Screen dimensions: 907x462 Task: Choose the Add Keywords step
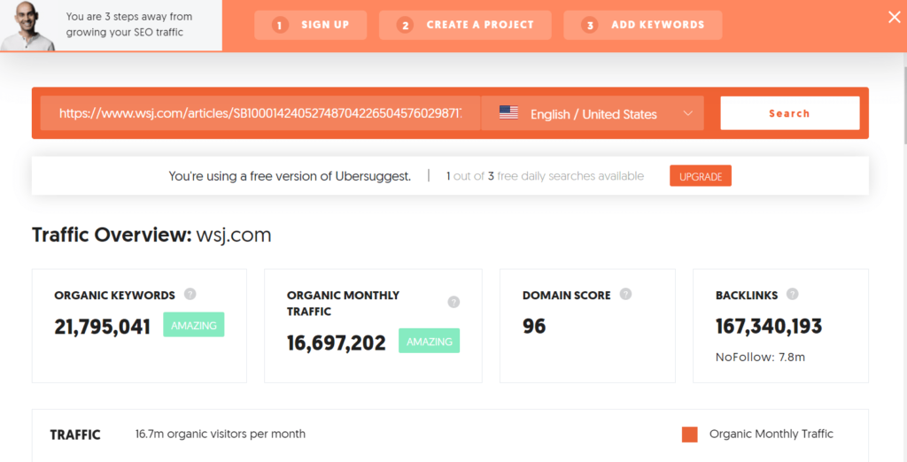pos(642,25)
